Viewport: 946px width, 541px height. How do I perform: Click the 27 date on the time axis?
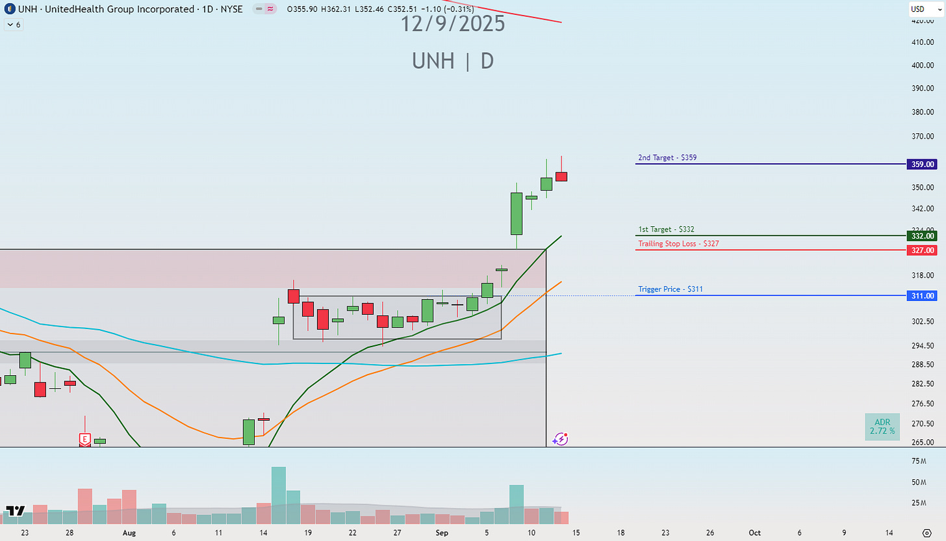(x=397, y=532)
